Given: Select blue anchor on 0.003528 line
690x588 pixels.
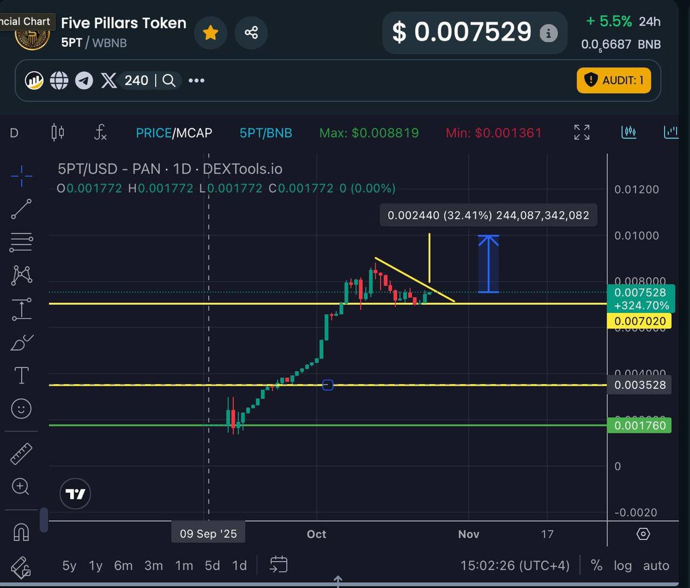Looking at the screenshot, I should click(328, 385).
